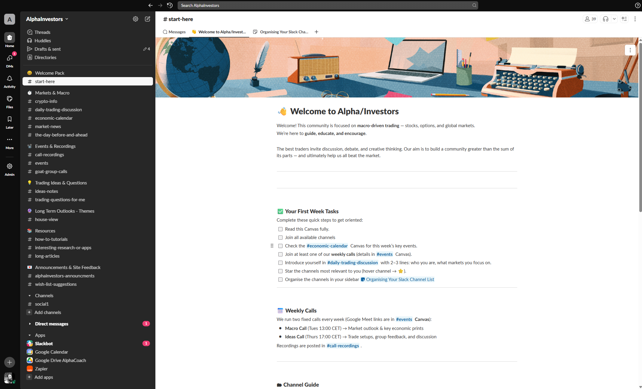Click the Search AlphaInvestors field
Screen dimensions: 642x389
(x=327, y=5)
